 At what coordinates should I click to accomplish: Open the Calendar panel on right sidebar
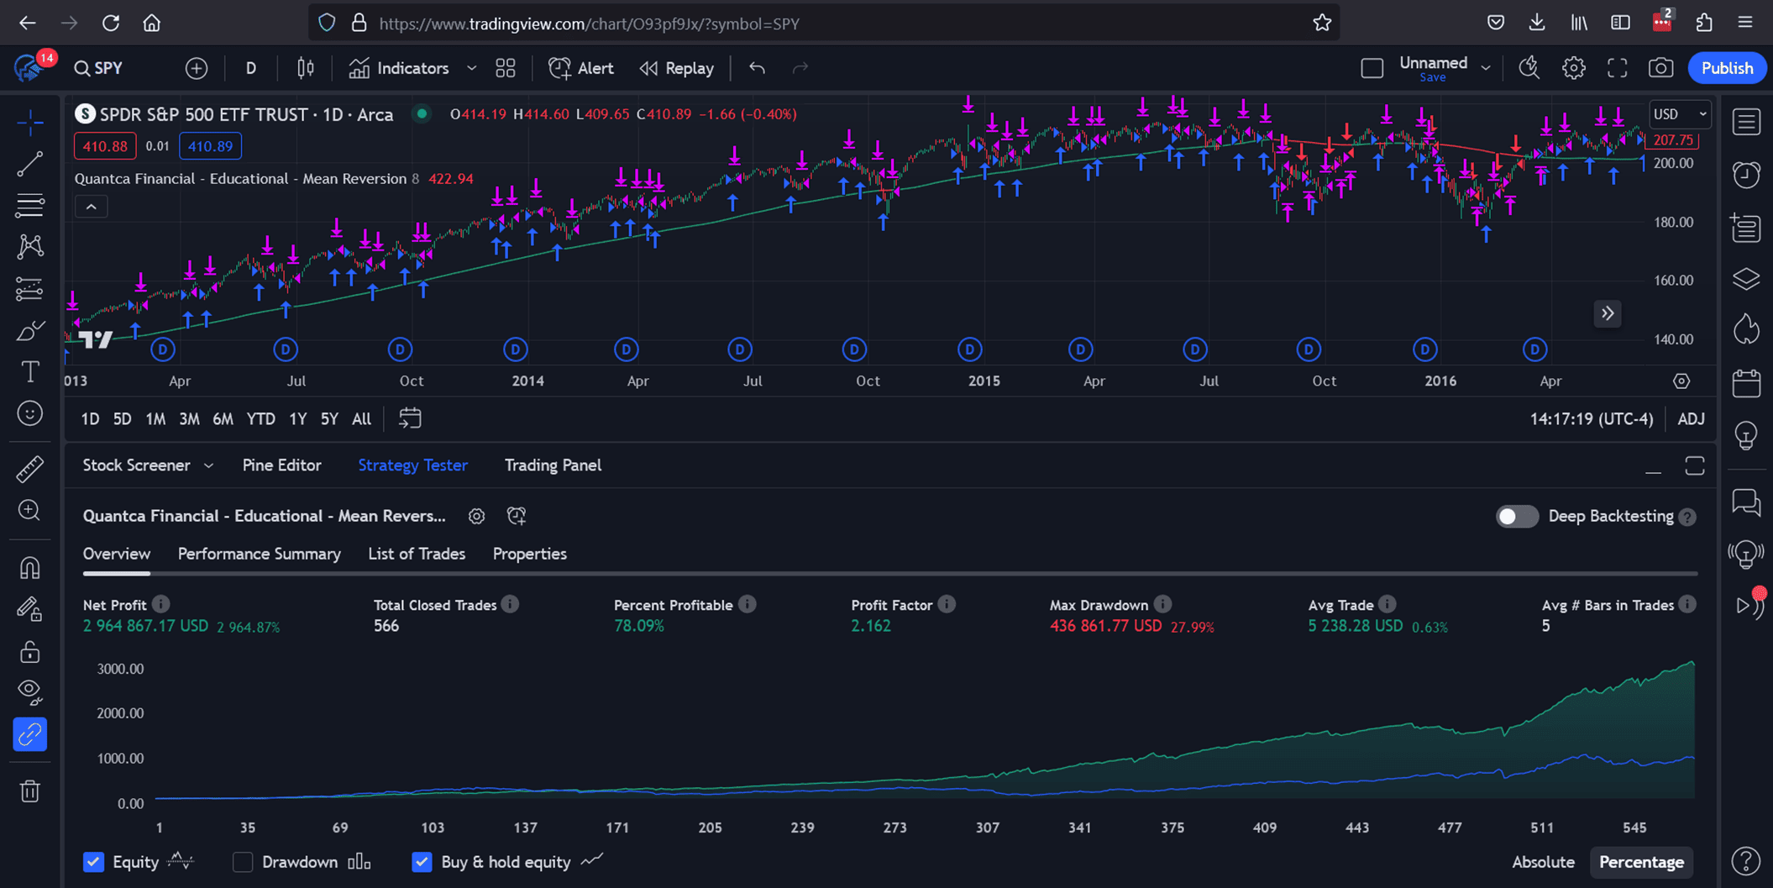[1747, 383]
